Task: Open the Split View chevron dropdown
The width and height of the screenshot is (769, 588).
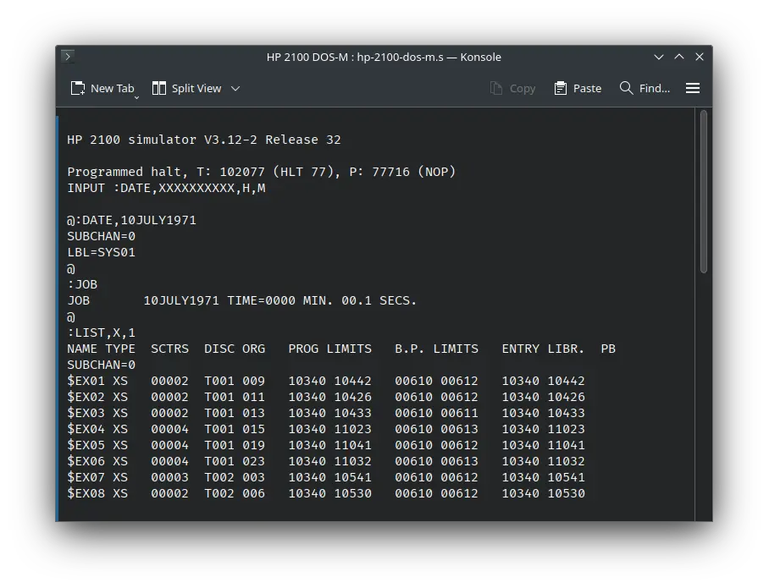Action: coord(235,88)
